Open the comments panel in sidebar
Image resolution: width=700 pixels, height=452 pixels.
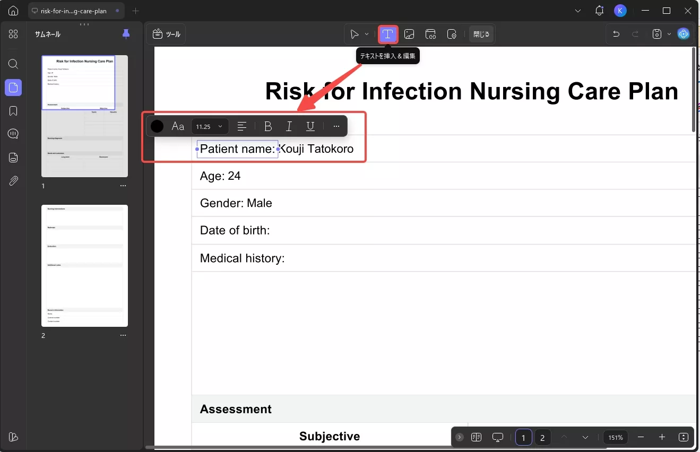click(13, 134)
